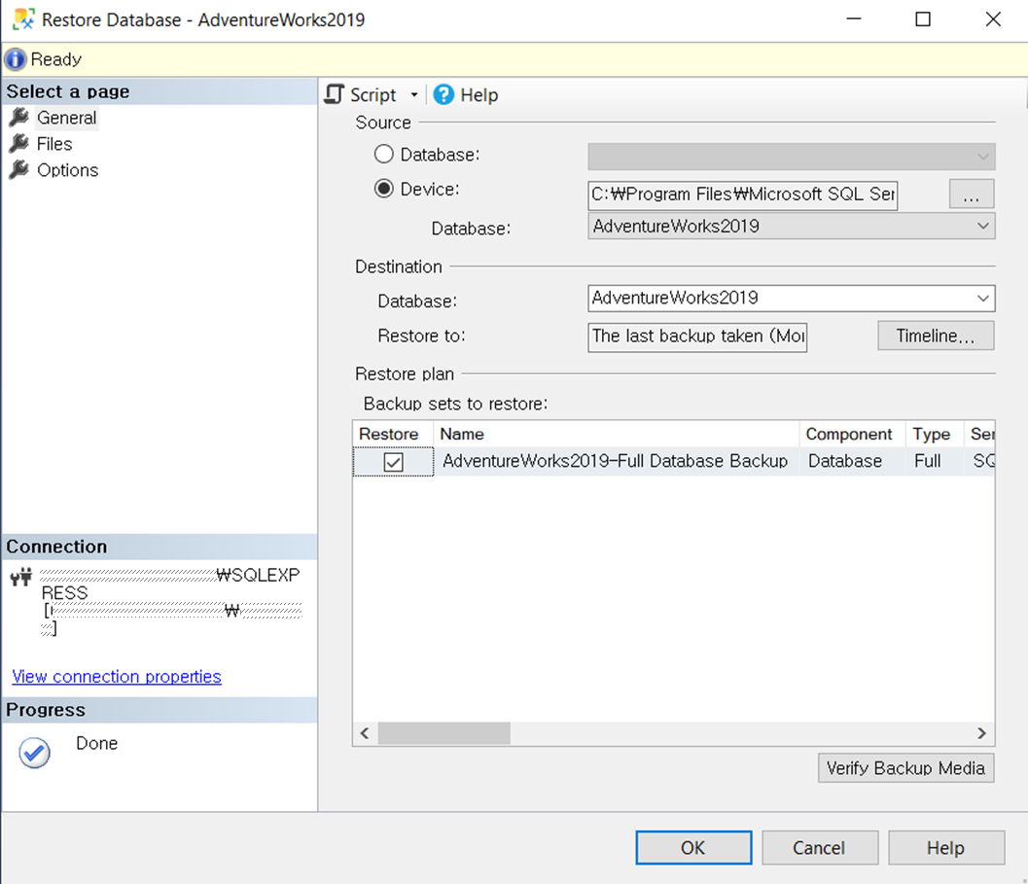Viewport: 1028px width, 884px height.
Task: Uncheck the Restore checkbox for AdventureWorks2019 backup
Action: coord(393,462)
